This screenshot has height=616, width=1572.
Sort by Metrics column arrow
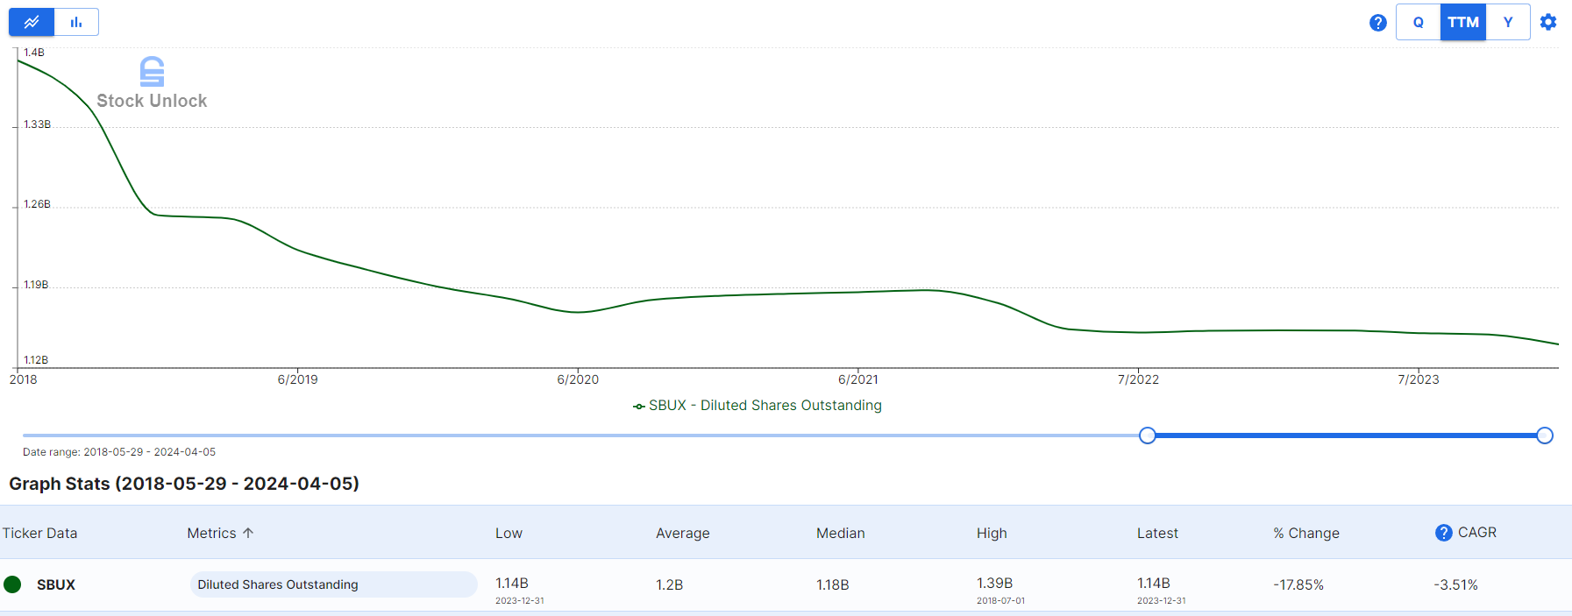(248, 533)
